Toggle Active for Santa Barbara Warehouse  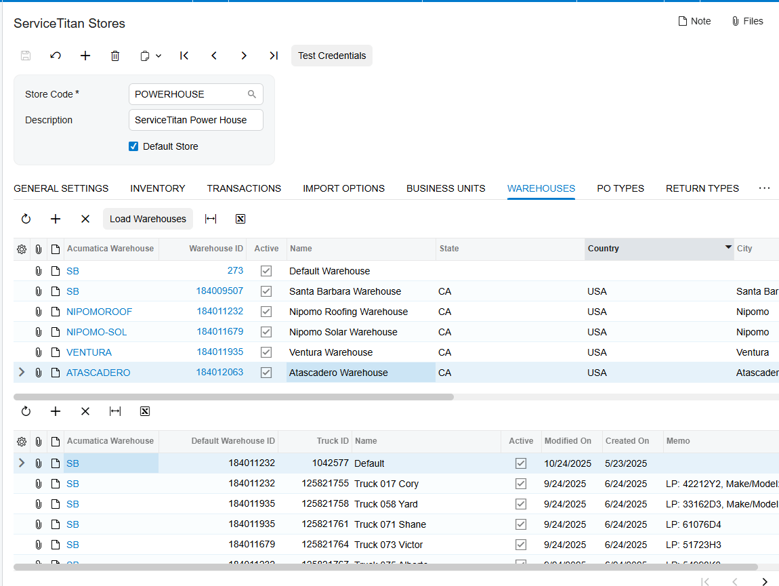(266, 291)
